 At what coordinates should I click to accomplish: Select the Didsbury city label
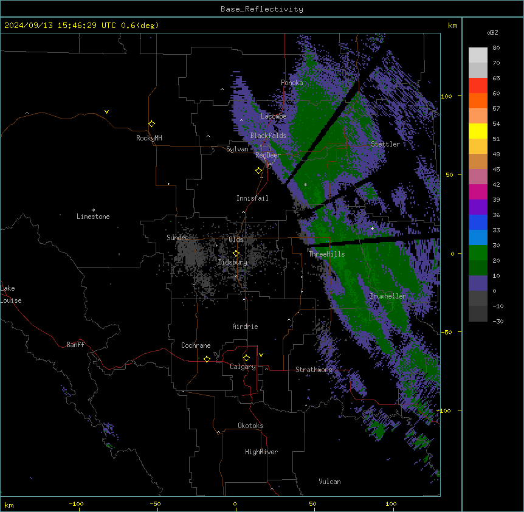pos(233,262)
